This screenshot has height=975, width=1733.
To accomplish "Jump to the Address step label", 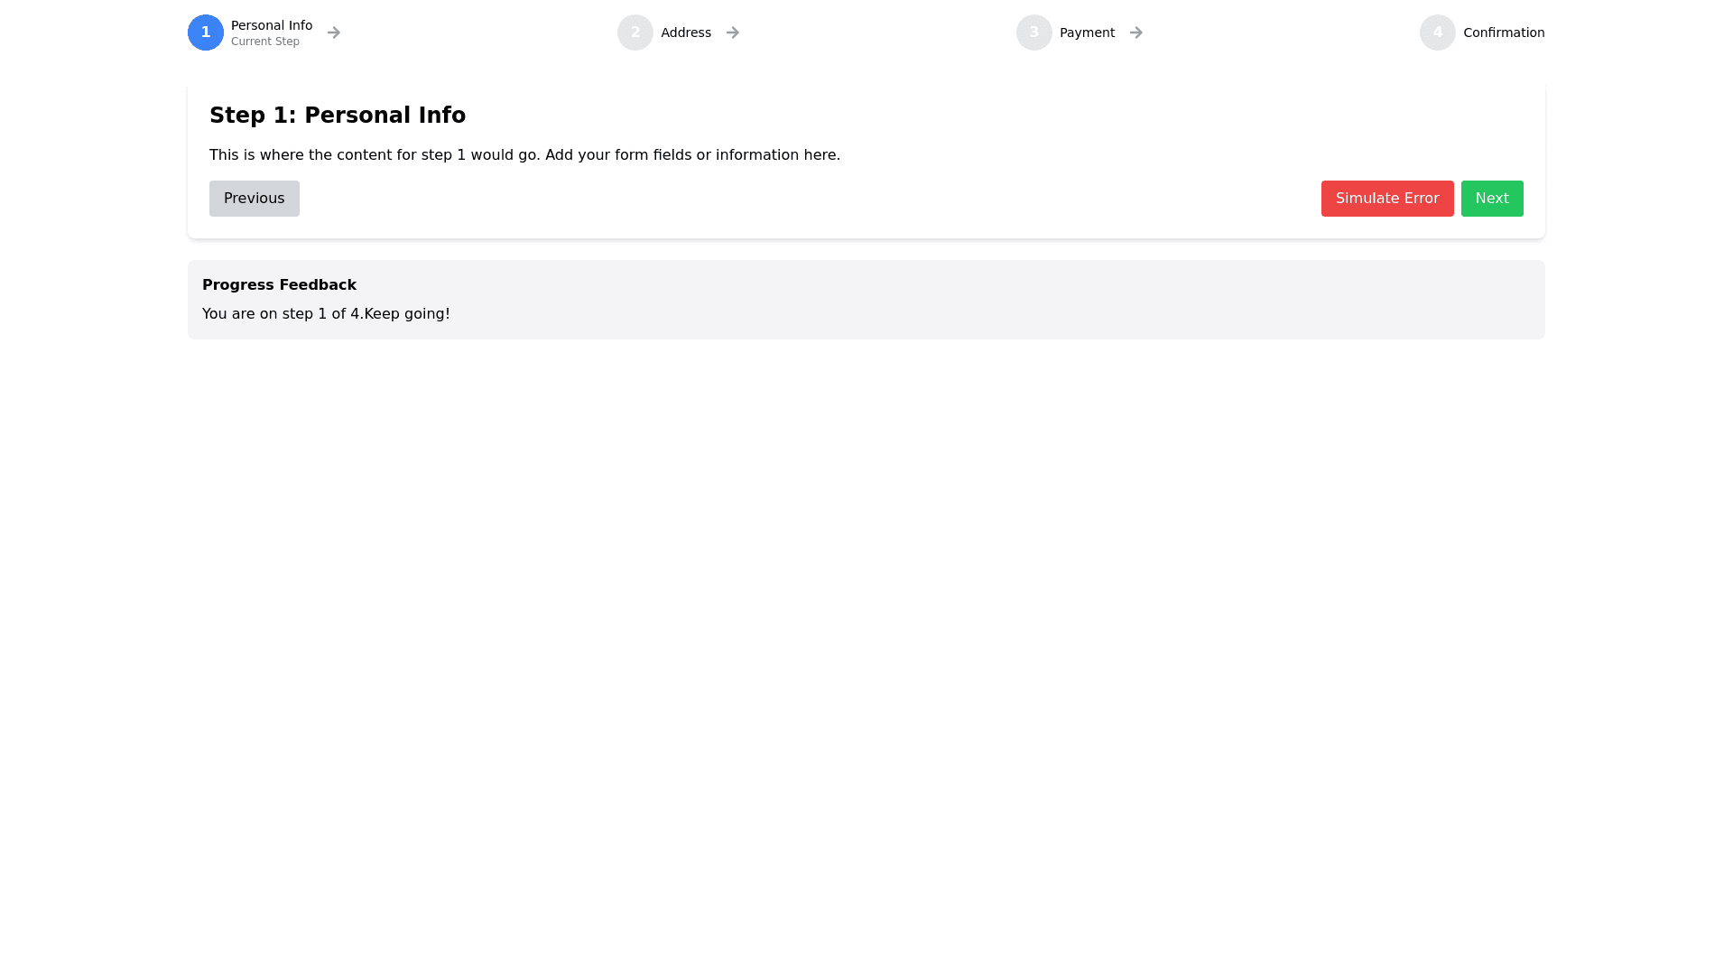I will (x=686, y=32).
